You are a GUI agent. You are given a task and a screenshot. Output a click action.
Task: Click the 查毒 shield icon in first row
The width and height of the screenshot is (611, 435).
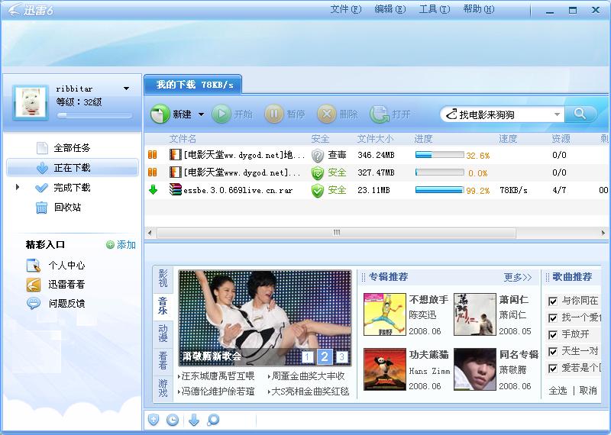tap(318, 156)
